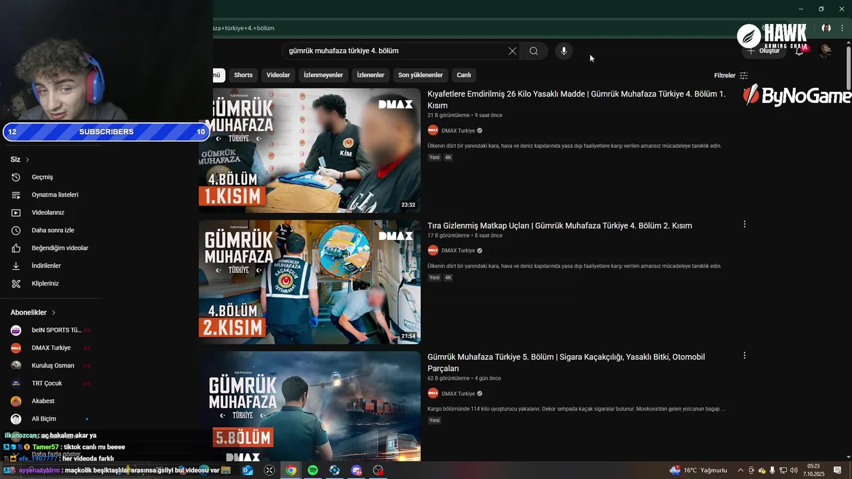The height and width of the screenshot is (479, 852).
Task: Open the YouTube notifications bell
Action: (x=799, y=51)
